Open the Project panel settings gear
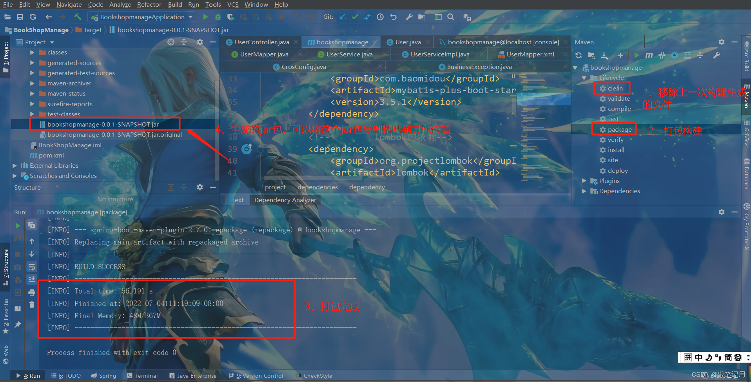 click(200, 42)
